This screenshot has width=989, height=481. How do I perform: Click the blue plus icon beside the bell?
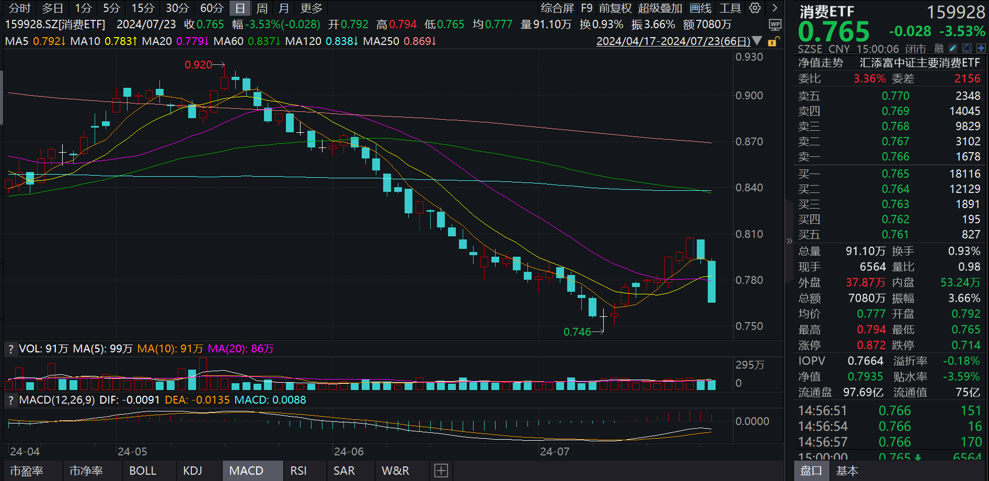coord(981,47)
